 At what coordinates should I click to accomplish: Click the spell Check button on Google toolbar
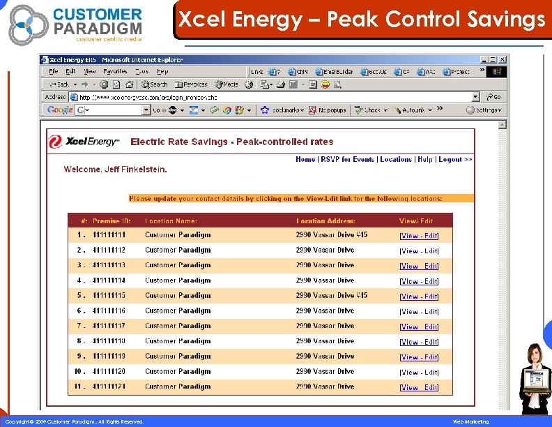pyautogui.click(x=368, y=110)
